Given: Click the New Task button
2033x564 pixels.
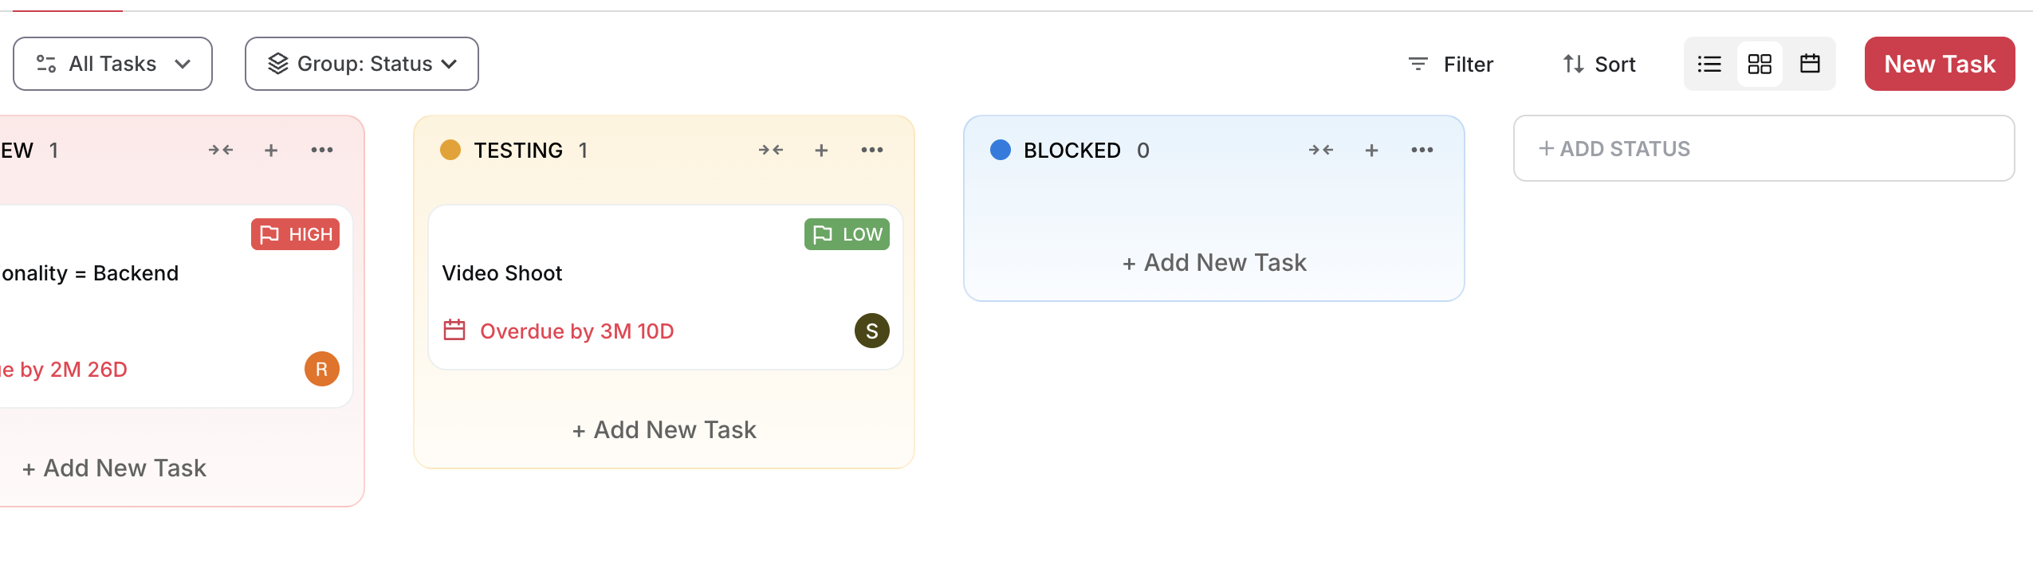Looking at the screenshot, I should point(1940,64).
